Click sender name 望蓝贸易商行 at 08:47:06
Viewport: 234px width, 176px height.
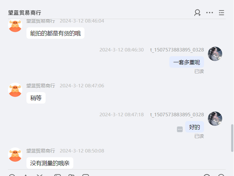tap(40, 86)
